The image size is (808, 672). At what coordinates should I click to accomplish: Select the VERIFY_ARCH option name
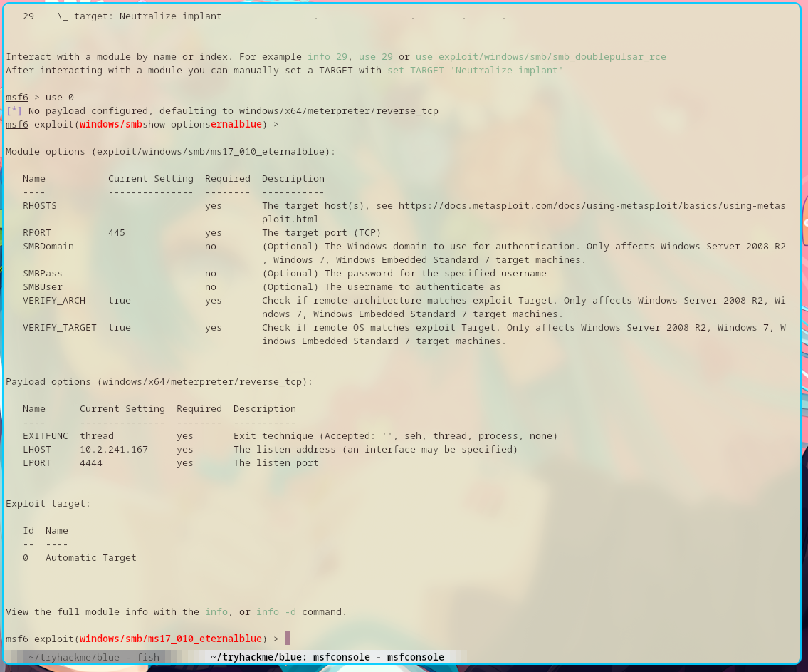pos(54,301)
